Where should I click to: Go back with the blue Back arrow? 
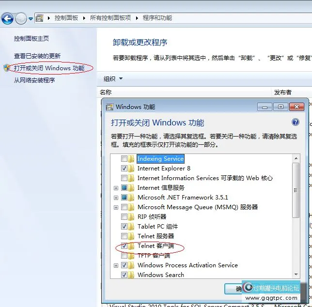[x=7, y=18]
